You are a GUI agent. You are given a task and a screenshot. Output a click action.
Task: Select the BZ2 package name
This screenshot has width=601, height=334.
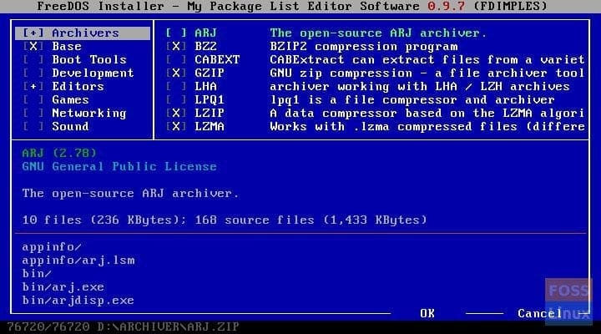click(x=205, y=47)
